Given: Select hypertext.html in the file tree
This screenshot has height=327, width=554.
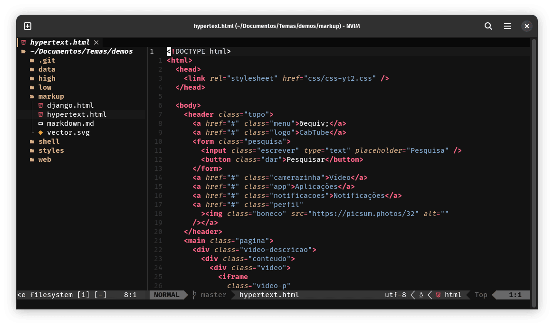Looking at the screenshot, I should 76,114.
